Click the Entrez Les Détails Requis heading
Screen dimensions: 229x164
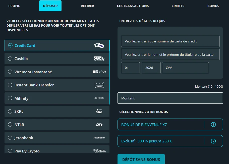coord(142,21)
